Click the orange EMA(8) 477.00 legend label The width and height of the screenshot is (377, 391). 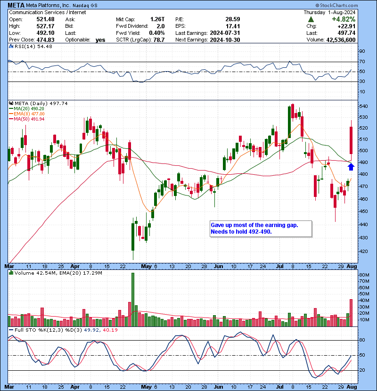pos(27,114)
